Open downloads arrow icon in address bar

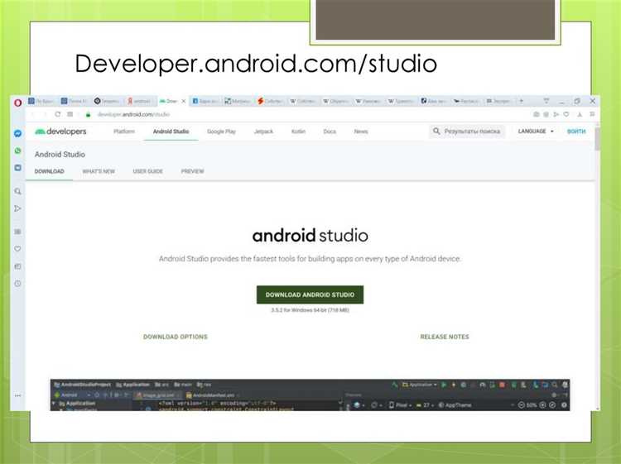click(580, 114)
